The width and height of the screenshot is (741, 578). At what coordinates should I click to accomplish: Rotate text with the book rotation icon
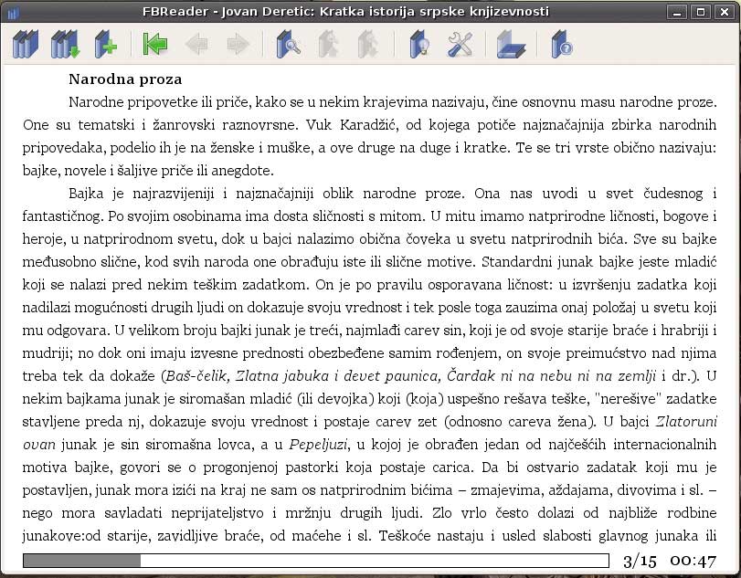(x=511, y=45)
